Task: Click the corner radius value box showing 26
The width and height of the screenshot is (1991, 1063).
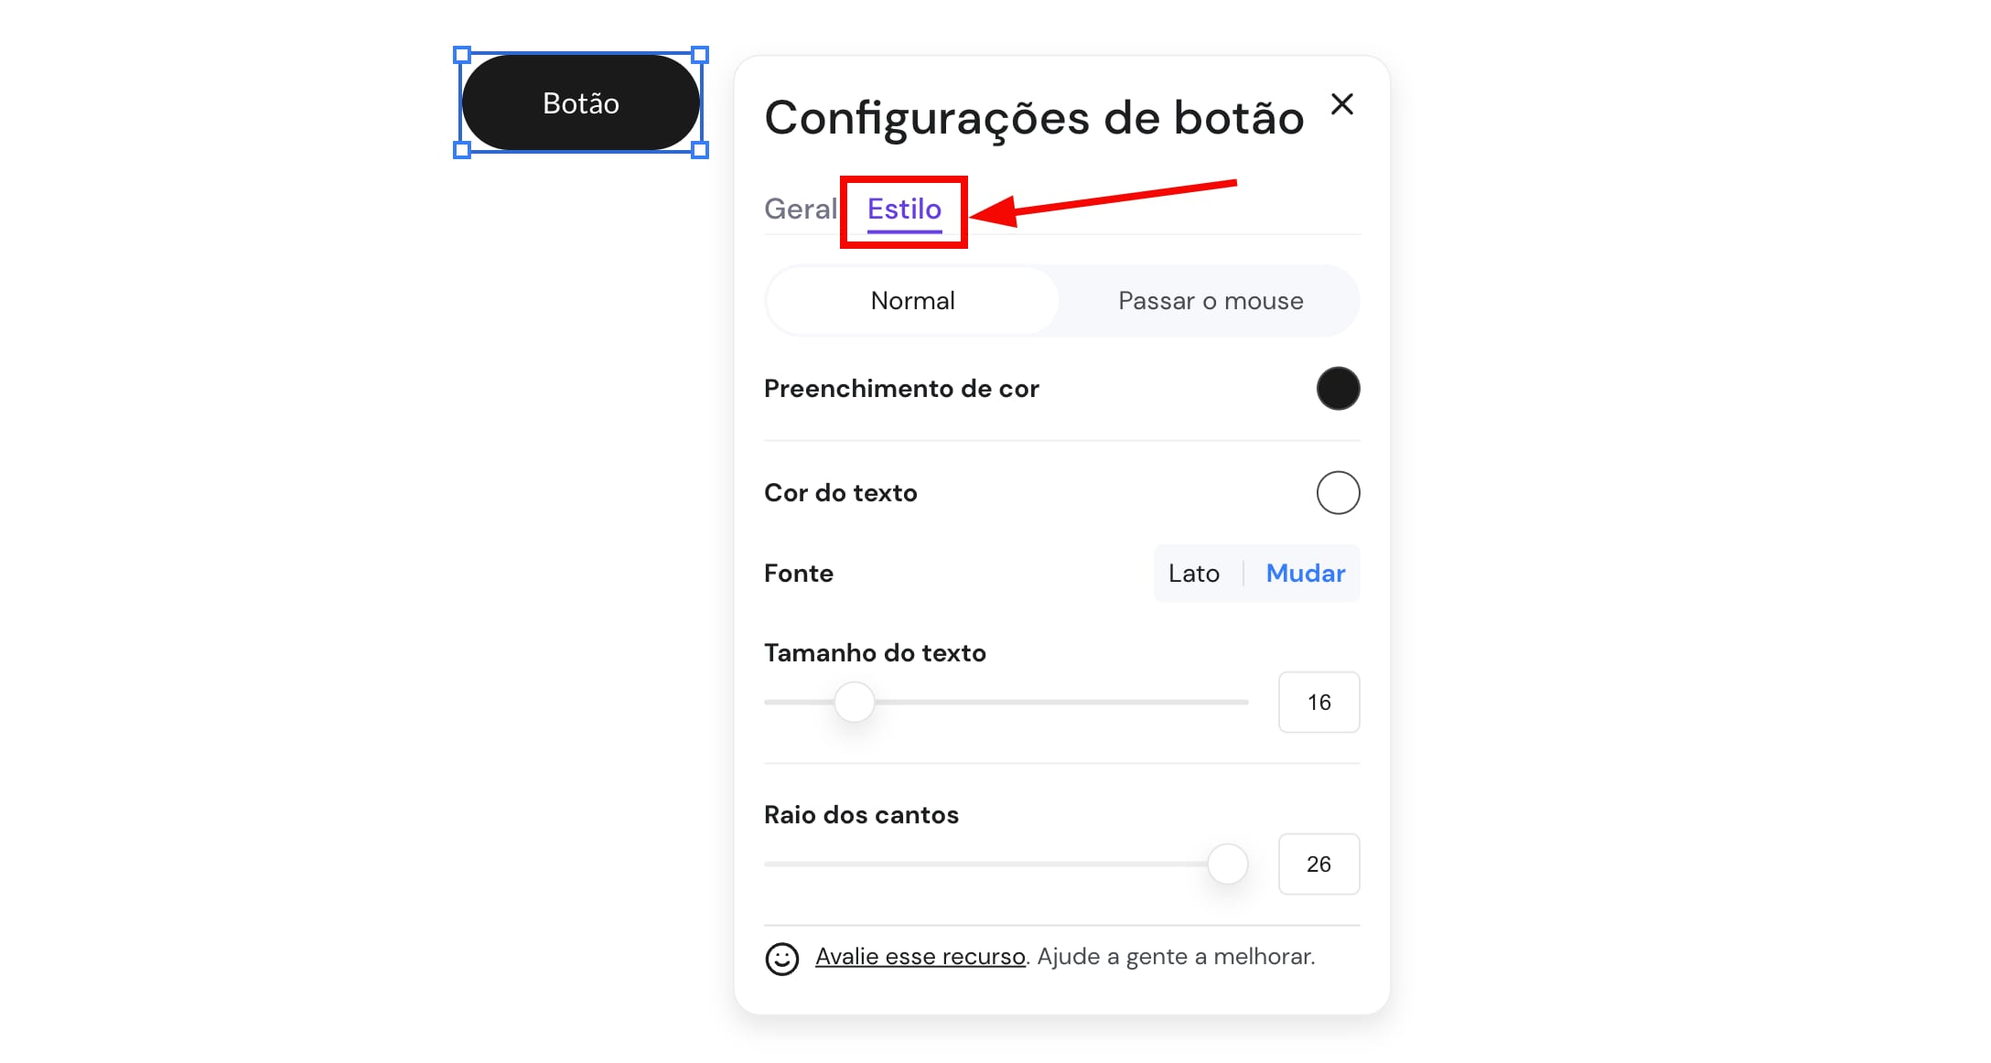Action: tap(1318, 864)
